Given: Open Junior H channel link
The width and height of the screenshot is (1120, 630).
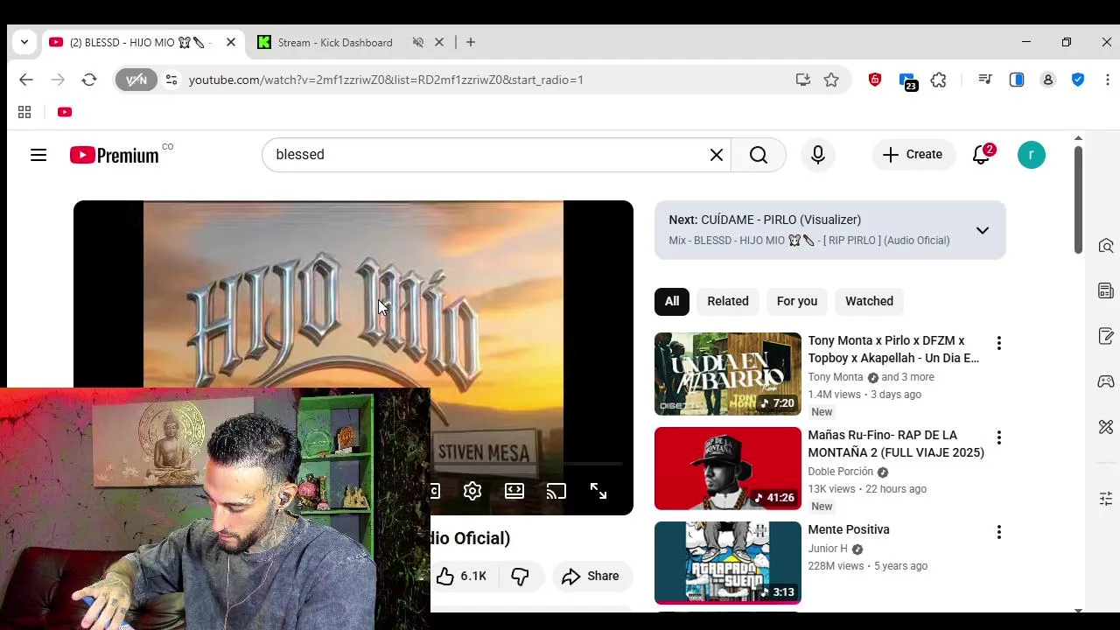Looking at the screenshot, I should click(x=828, y=549).
